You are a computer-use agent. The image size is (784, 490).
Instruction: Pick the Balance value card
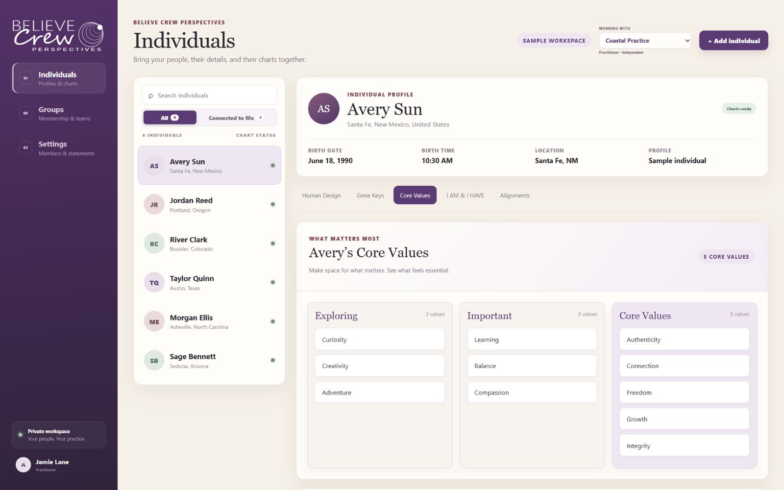[x=532, y=366]
